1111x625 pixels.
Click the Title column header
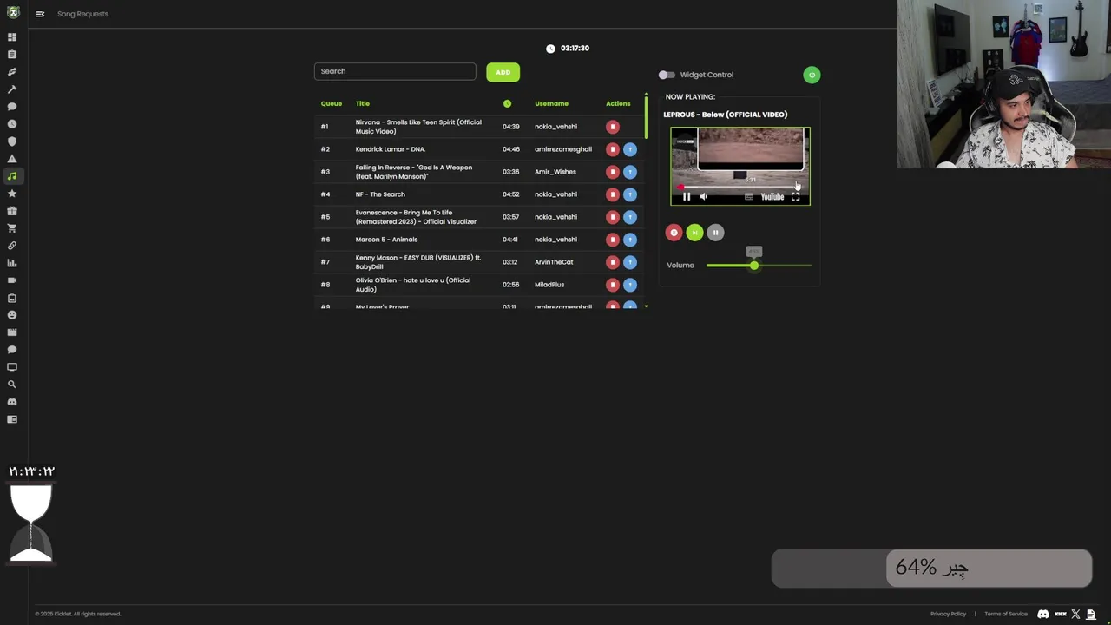pos(363,104)
